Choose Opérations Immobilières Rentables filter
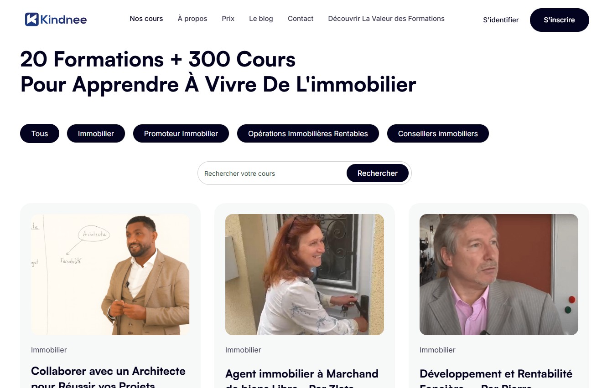The height and width of the screenshot is (388, 602). [308, 133]
